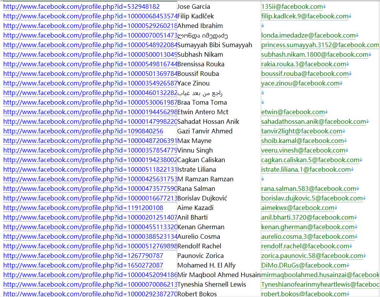Open profile link with id=1267790787
The height and width of the screenshot is (297, 380).
[83, 256]
